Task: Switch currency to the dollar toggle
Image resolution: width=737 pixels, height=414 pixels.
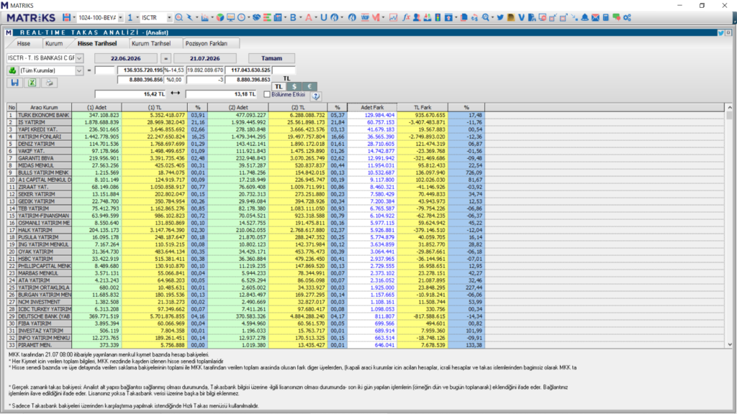Action: click(x=294, y=86)
